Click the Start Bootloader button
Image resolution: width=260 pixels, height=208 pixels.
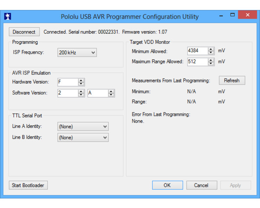[28, 185]
